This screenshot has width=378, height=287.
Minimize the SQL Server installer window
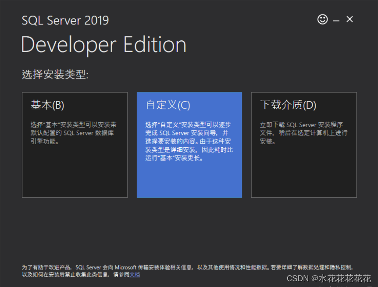336,21
